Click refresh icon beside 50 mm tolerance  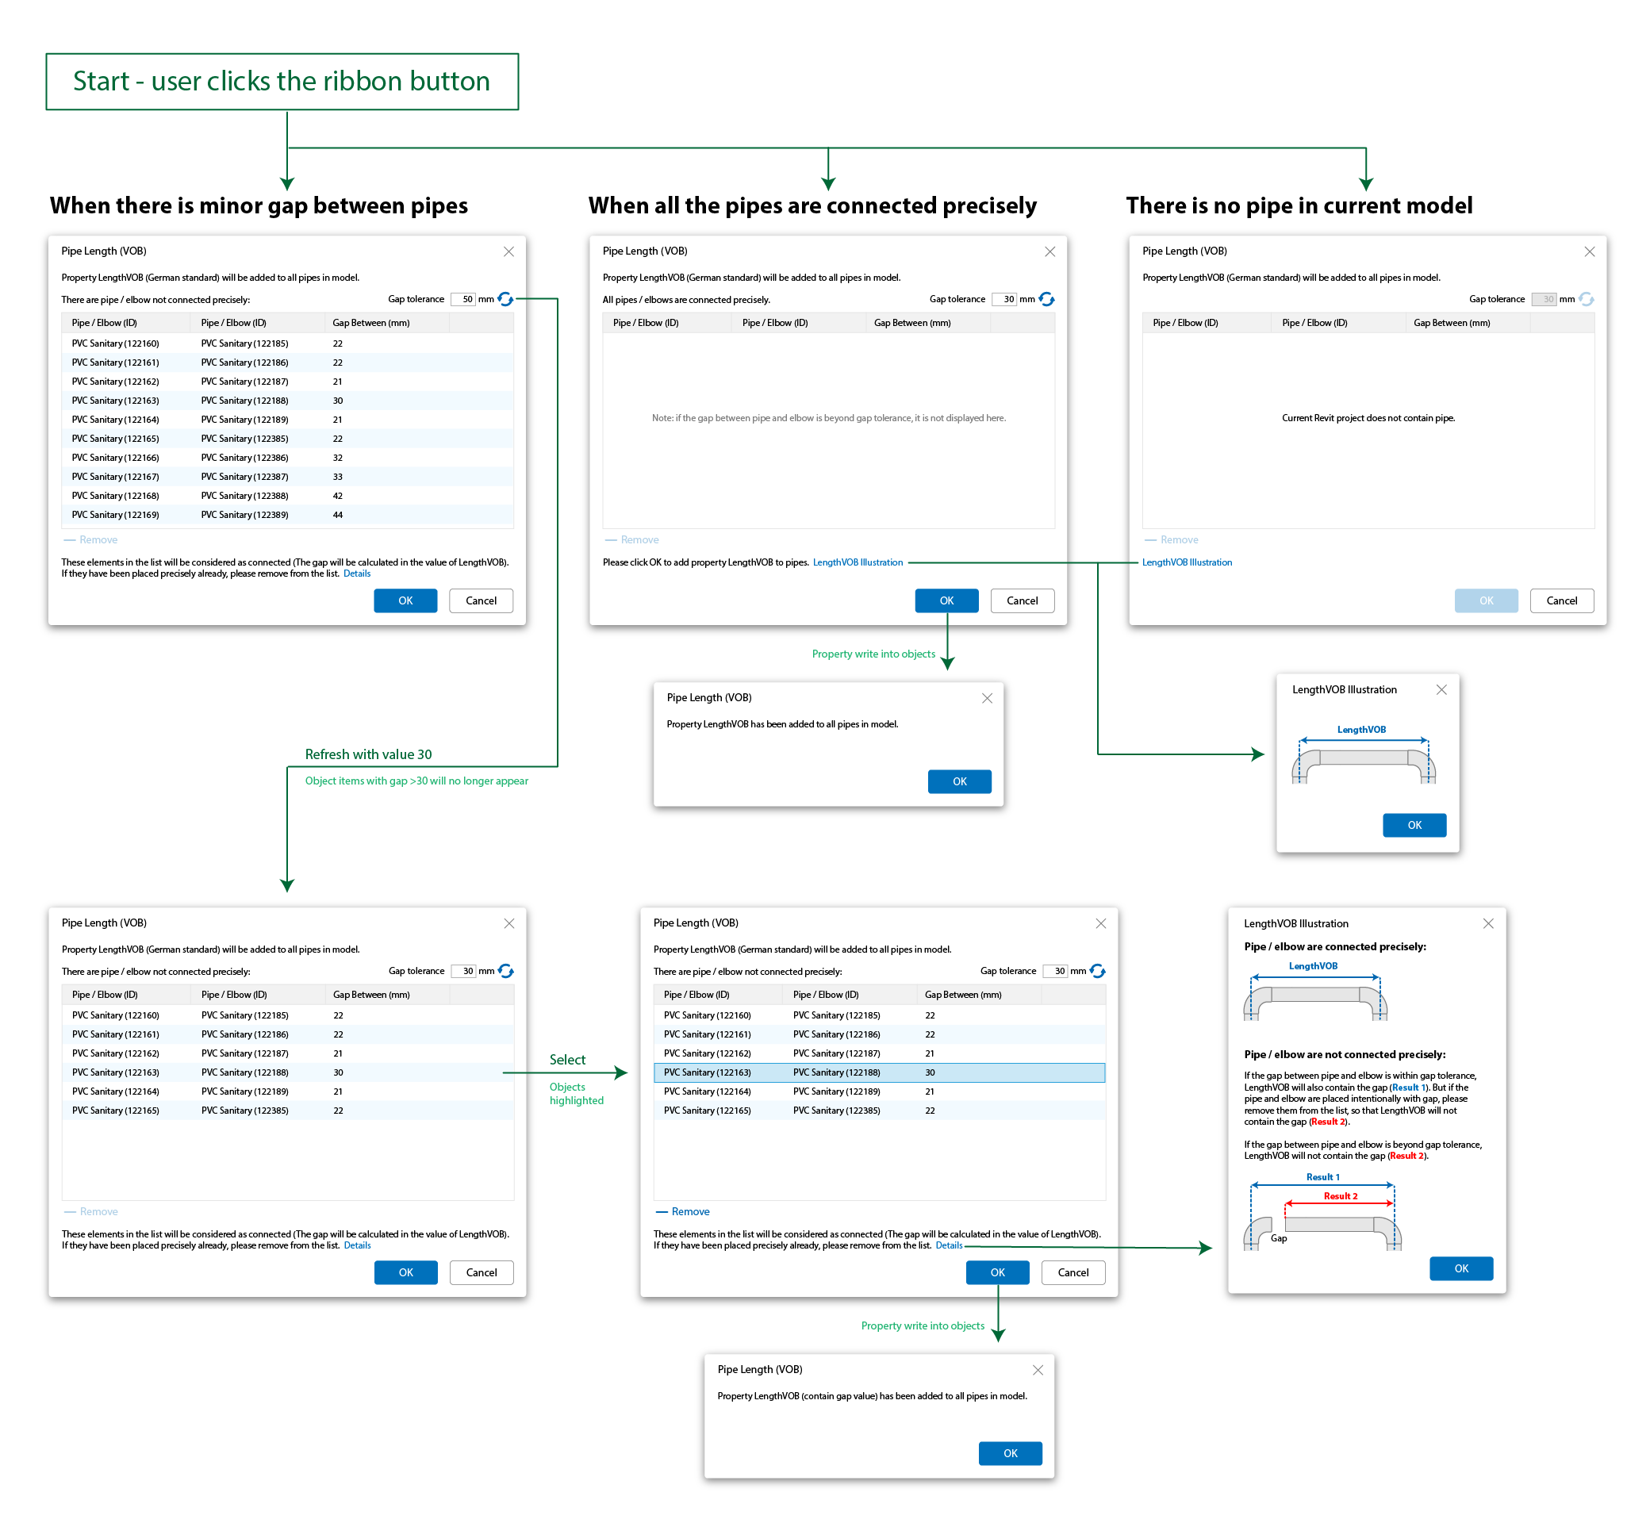pos(505,299)
